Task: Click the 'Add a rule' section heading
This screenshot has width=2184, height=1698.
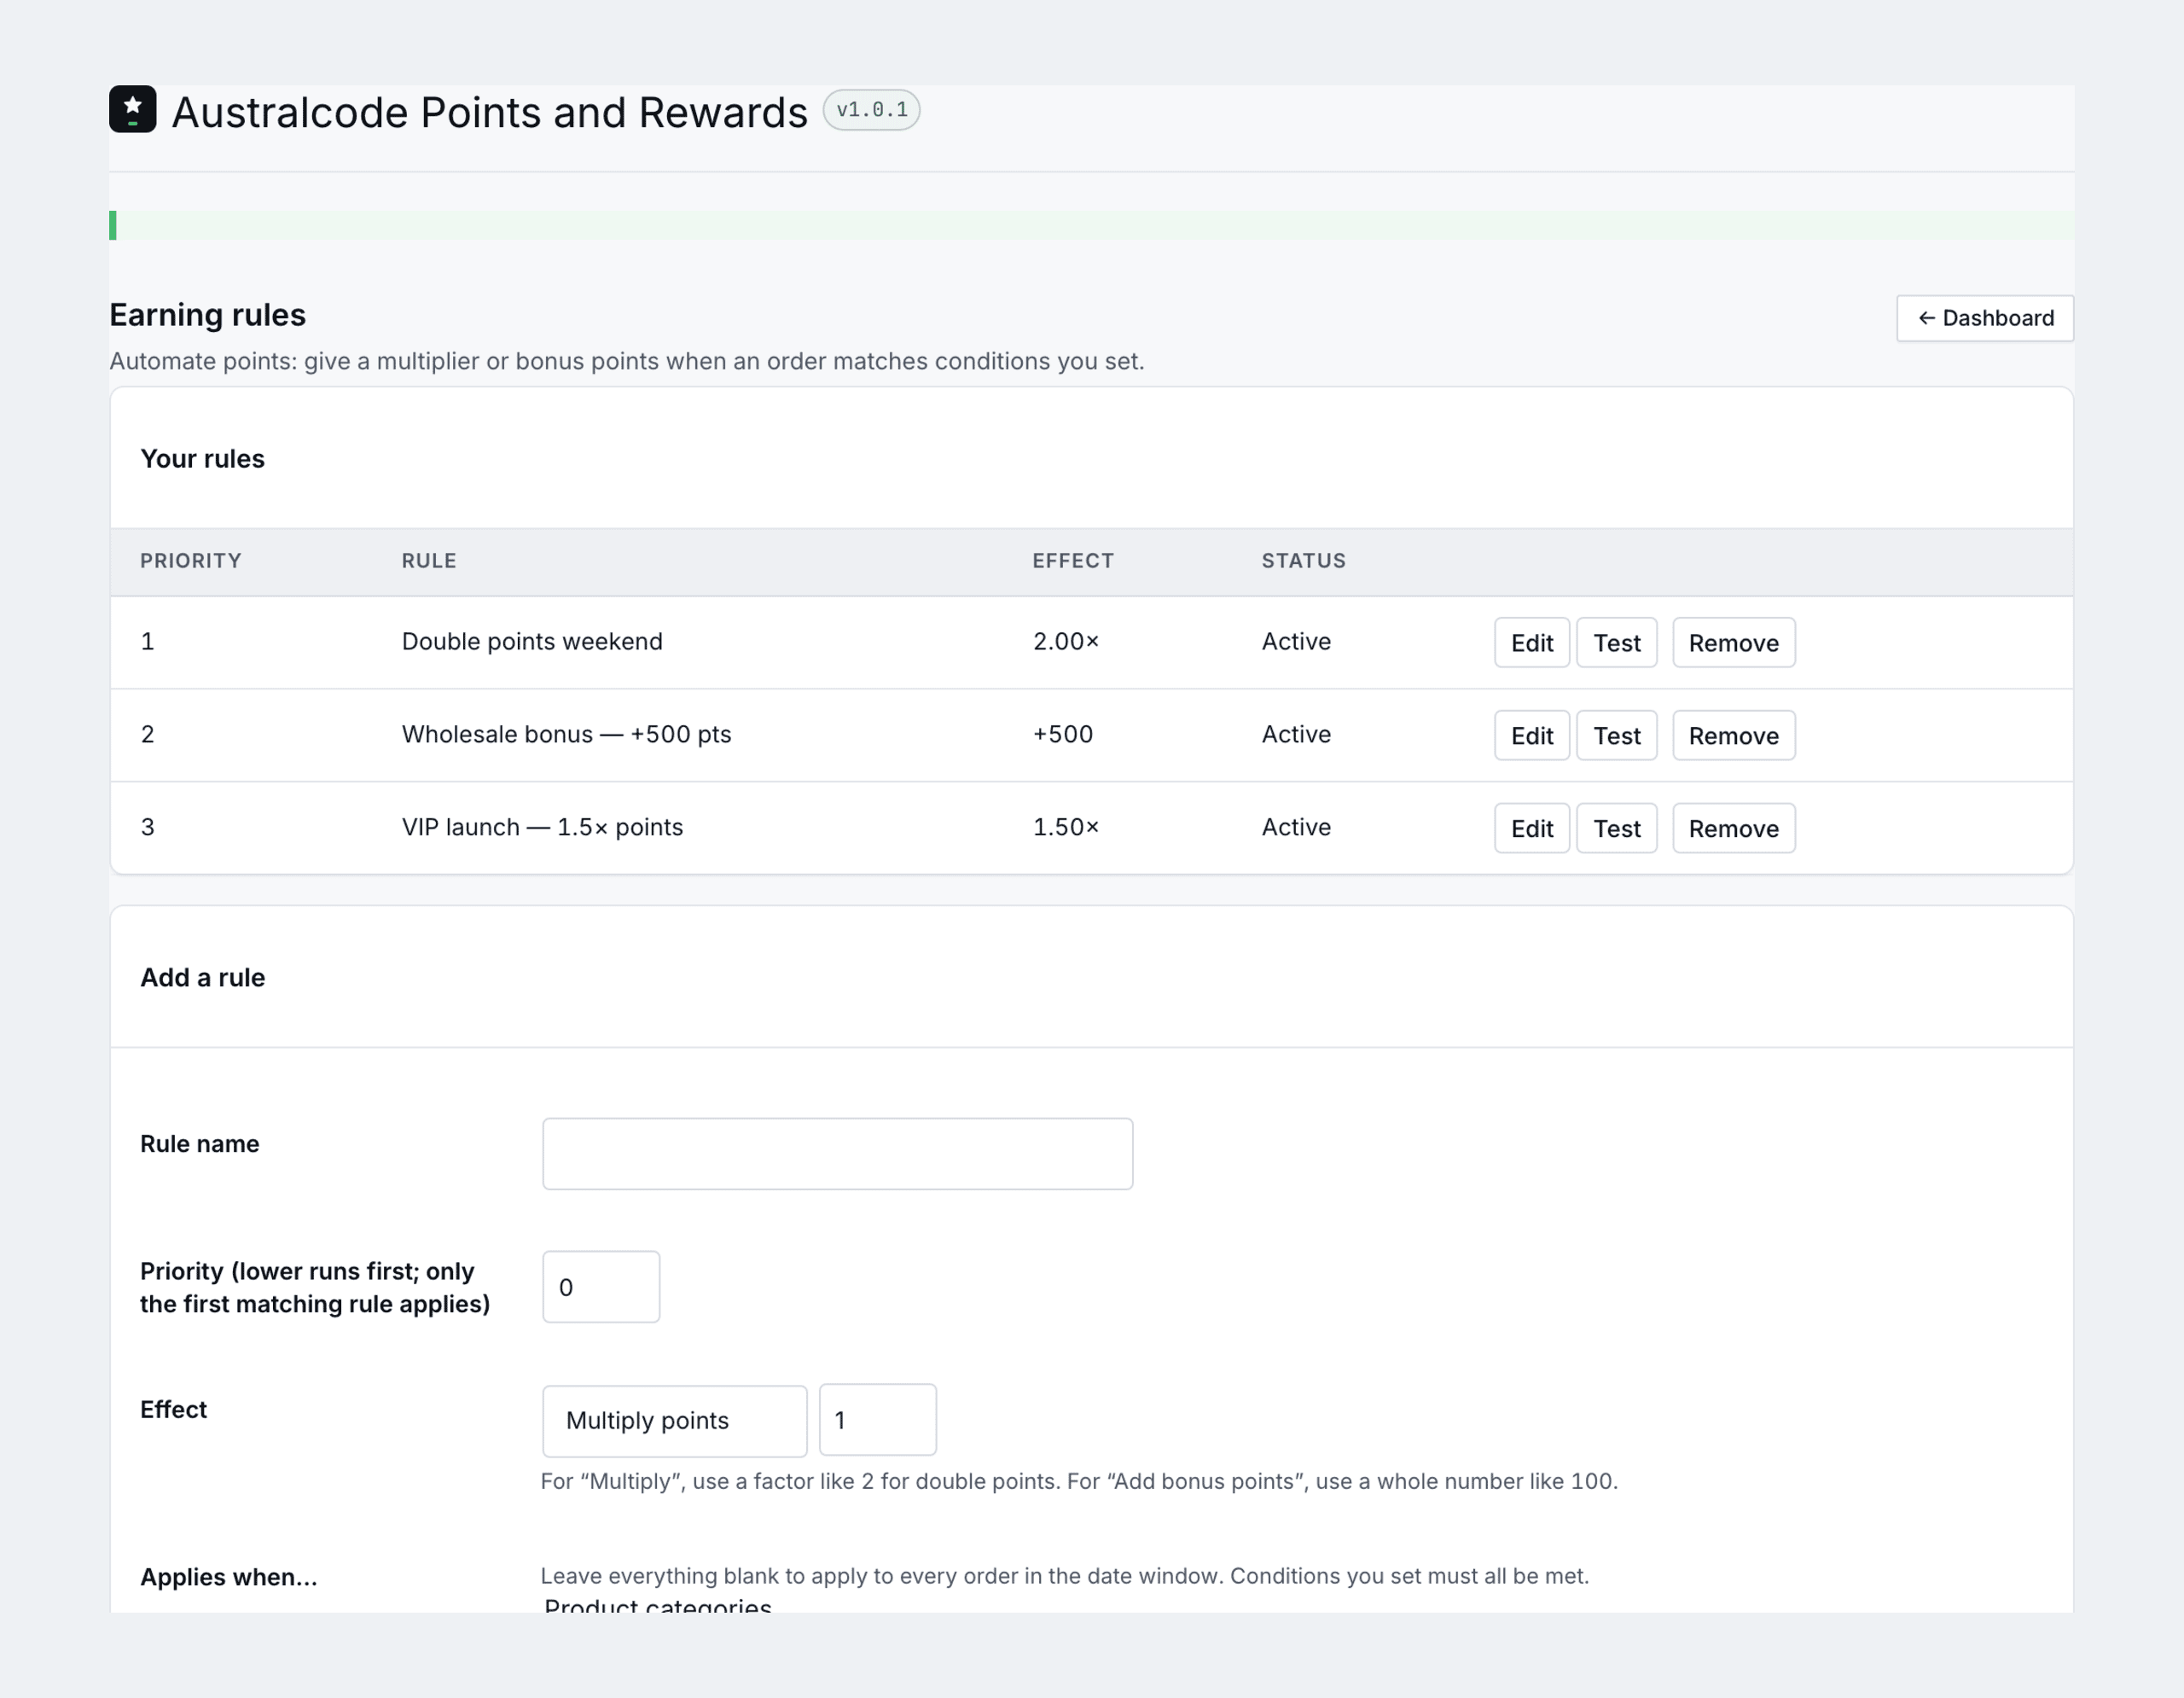Action: point(202,977)
